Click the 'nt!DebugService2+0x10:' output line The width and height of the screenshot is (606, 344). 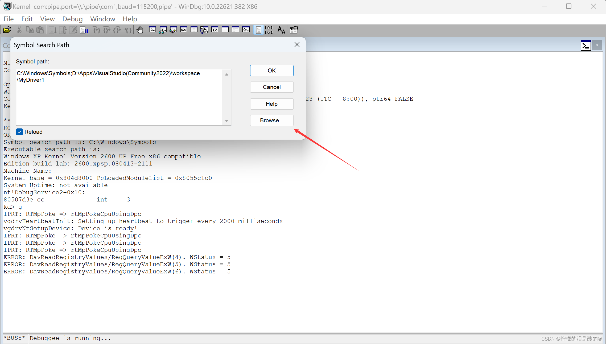[x=44, y=192]
